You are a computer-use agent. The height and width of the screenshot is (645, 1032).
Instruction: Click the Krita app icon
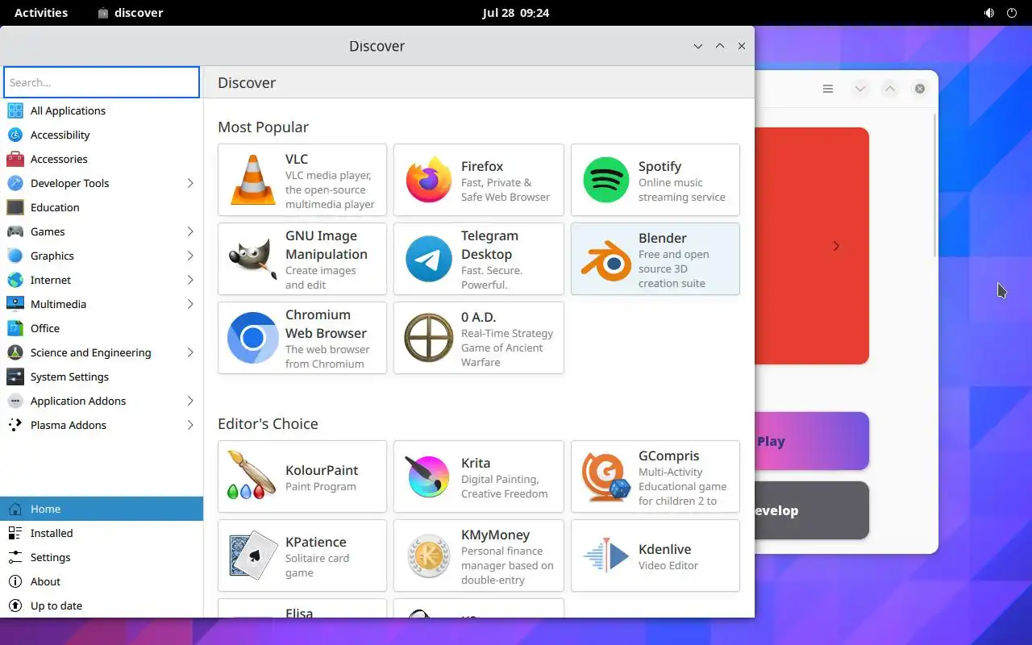pos(429,476)
